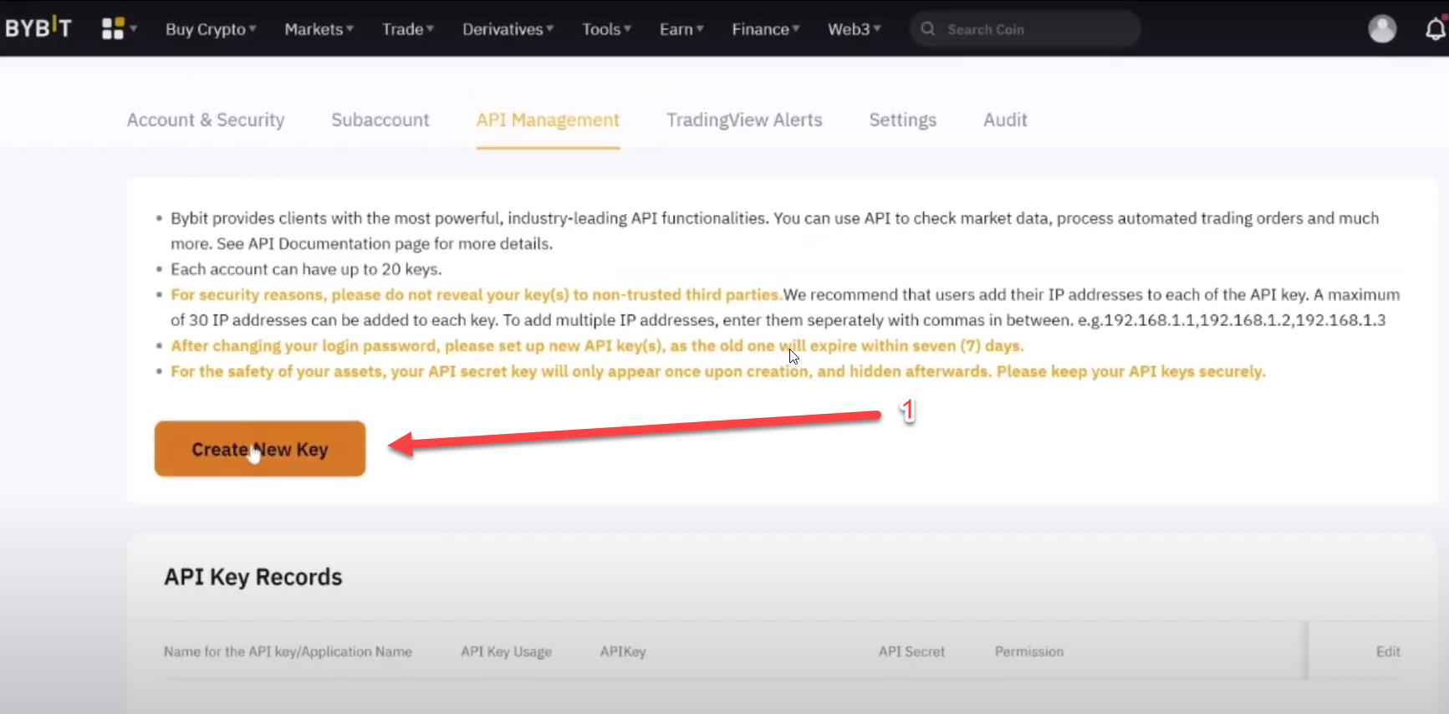Click the 'Name for the API key/Application Name' header
The height and width of the screenshot is (714, 1449).
pos(288,651)
